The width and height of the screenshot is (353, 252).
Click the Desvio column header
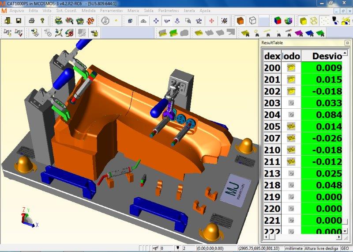[x=322, y=56]
